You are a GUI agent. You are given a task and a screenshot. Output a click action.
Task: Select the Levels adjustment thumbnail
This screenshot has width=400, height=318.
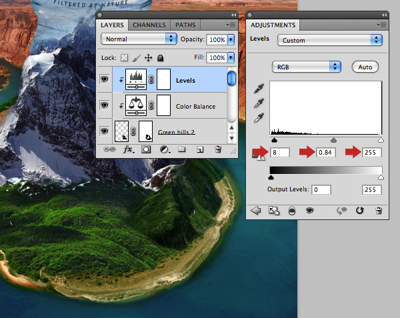(x=136, y=79)
